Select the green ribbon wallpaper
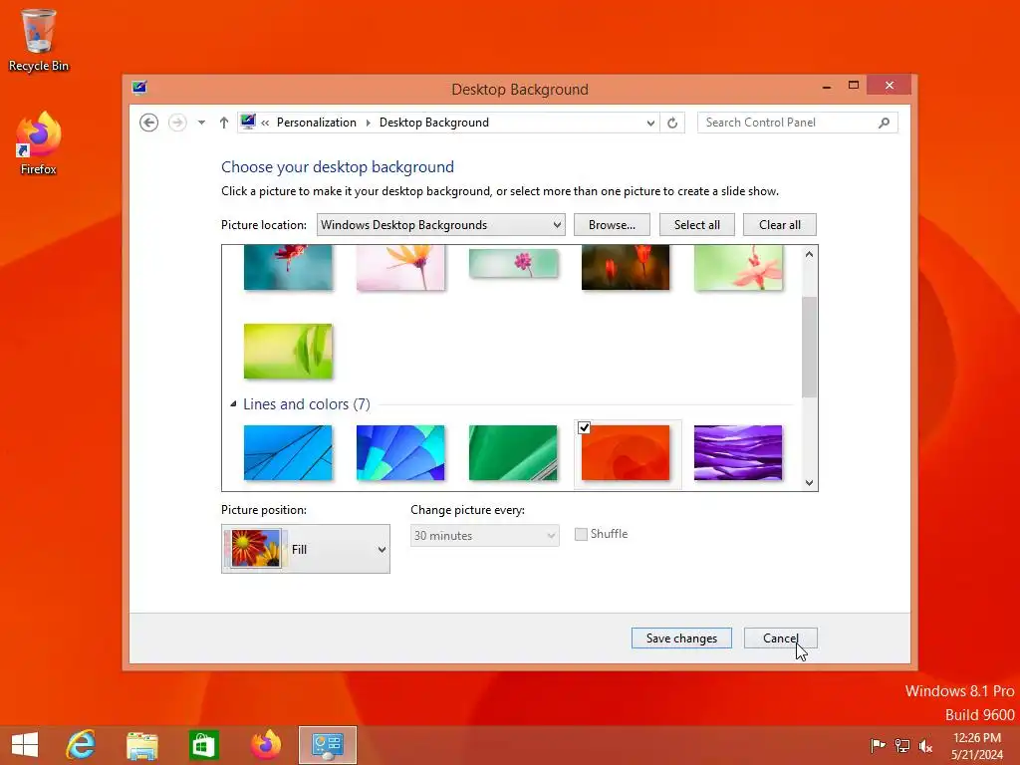The width and height of the screenshot is (1020, 765). (513, 453)
